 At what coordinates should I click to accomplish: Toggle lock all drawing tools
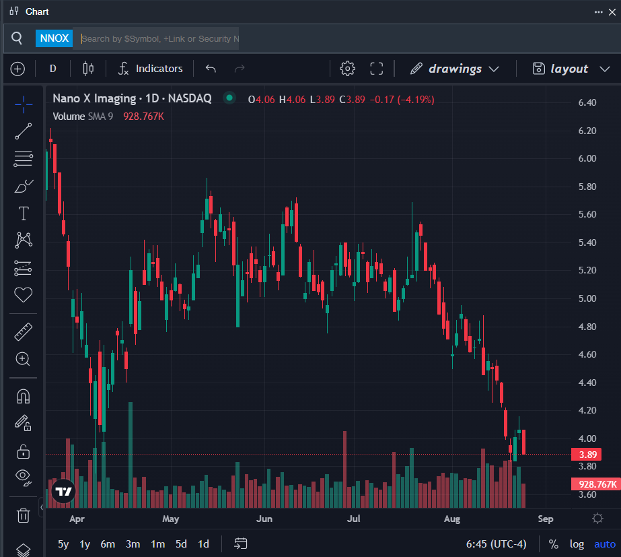coord(24,451)
